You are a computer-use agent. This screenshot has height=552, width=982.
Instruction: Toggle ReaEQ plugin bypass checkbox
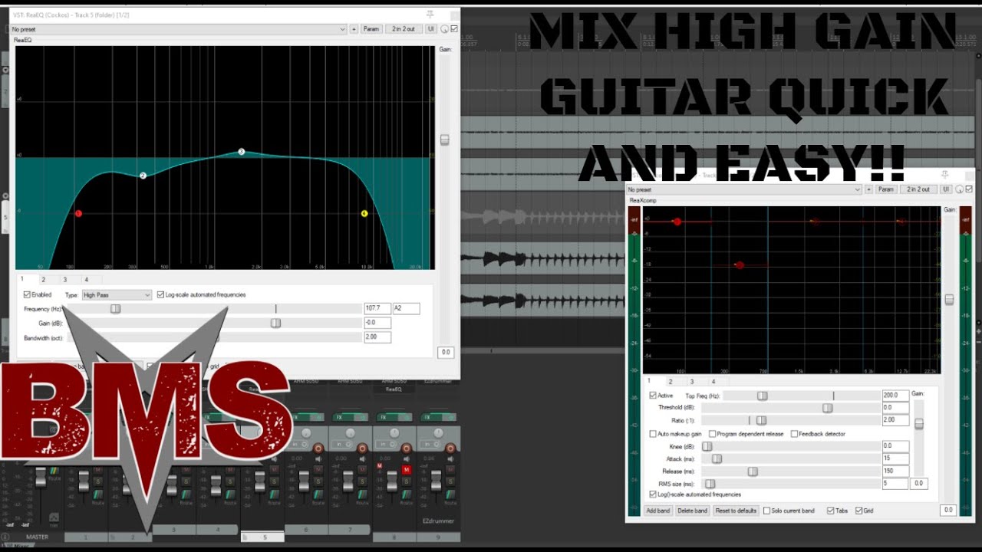[454, 29]
